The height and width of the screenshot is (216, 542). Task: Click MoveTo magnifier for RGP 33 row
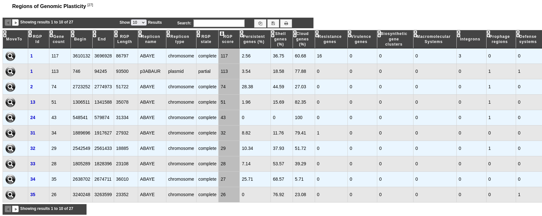point(10,164)
